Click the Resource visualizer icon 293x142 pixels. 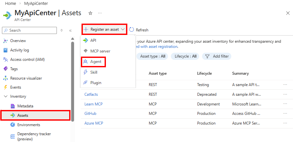pos(6,78)
